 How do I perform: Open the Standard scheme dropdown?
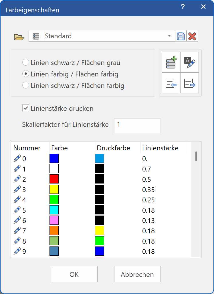pyautogui.click(x=170, y=36)
